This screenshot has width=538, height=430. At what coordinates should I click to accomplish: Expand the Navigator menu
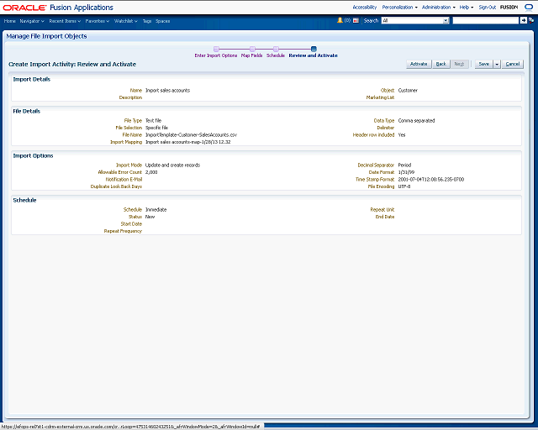coord(32,20)
